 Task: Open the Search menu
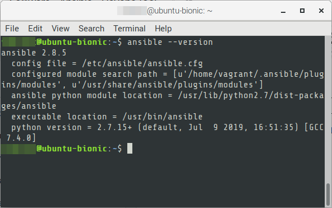[91, 29]
